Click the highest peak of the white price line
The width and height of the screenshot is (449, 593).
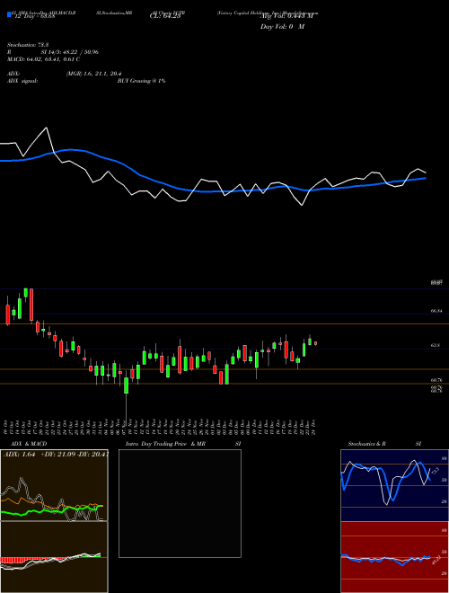point(47,128)
